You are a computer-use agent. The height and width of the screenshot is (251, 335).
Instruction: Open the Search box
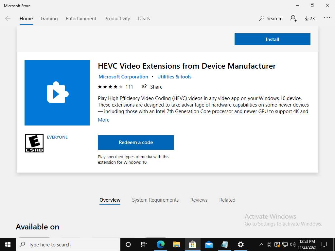[x=270, y=18]
